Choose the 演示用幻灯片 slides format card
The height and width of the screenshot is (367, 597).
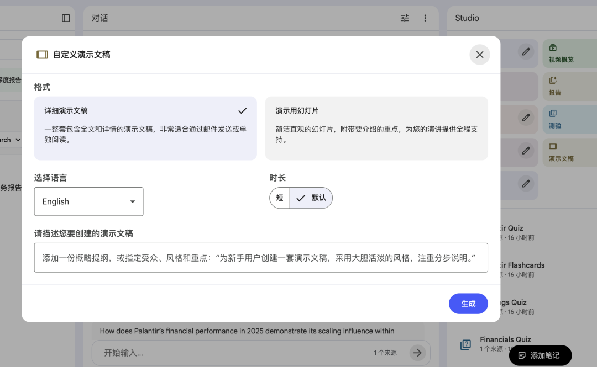pos(376,128)
